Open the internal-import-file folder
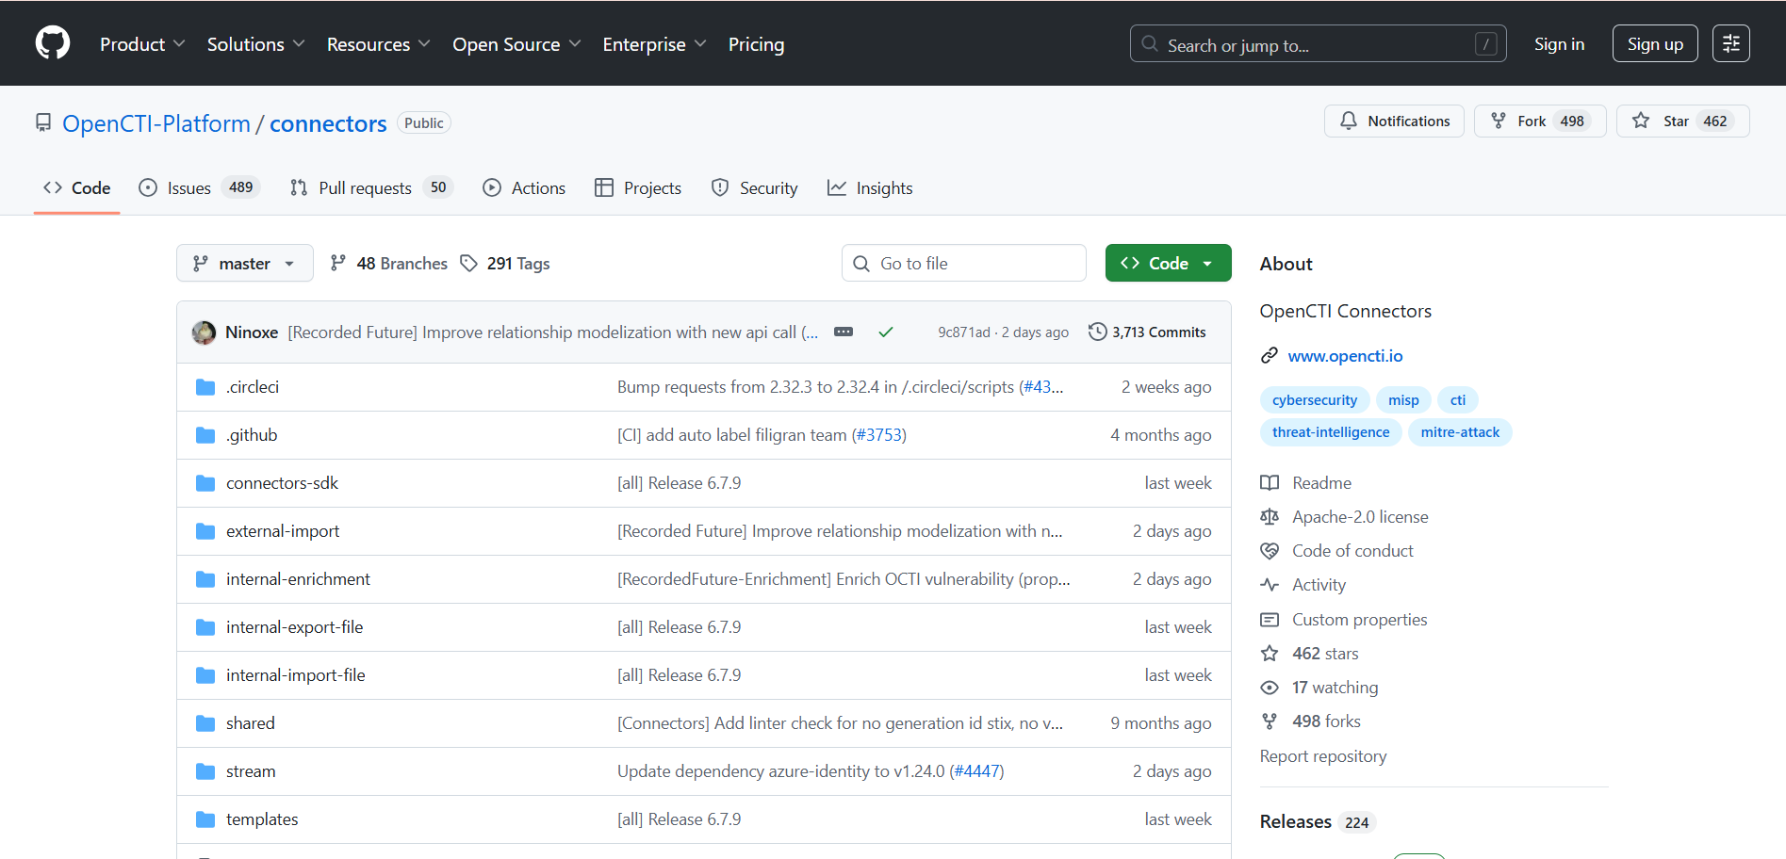 point(295,675)
